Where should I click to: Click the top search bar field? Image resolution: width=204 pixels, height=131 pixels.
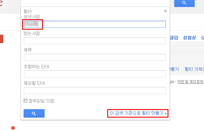[x=95, y=3]
